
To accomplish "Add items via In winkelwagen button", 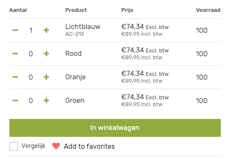I will point(115,128).
